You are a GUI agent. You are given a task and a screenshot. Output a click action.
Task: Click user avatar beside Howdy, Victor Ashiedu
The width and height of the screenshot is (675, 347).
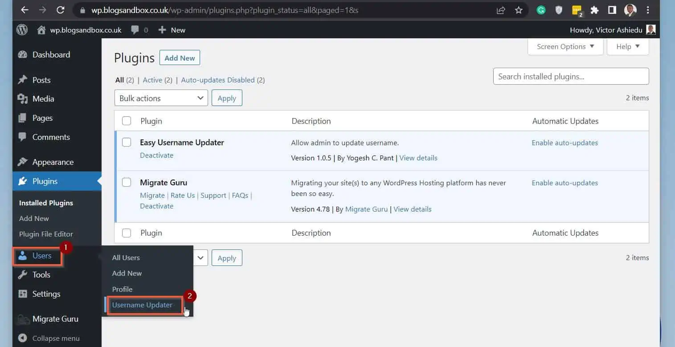pos(650,30)
